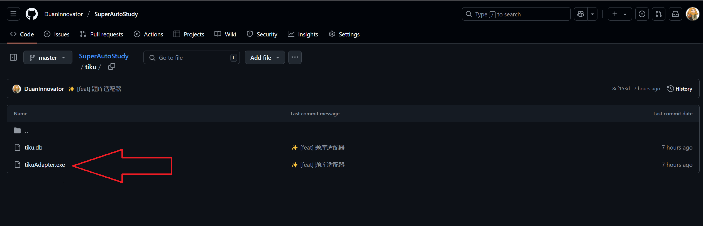703x226 pixels.
Task: View the commit History
Action: point(680,89)
